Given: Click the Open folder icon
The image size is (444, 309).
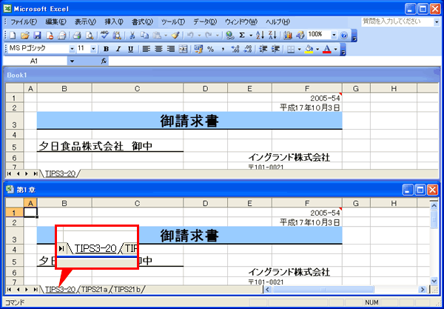Looking at the screenshot, I should click(25, 35).
